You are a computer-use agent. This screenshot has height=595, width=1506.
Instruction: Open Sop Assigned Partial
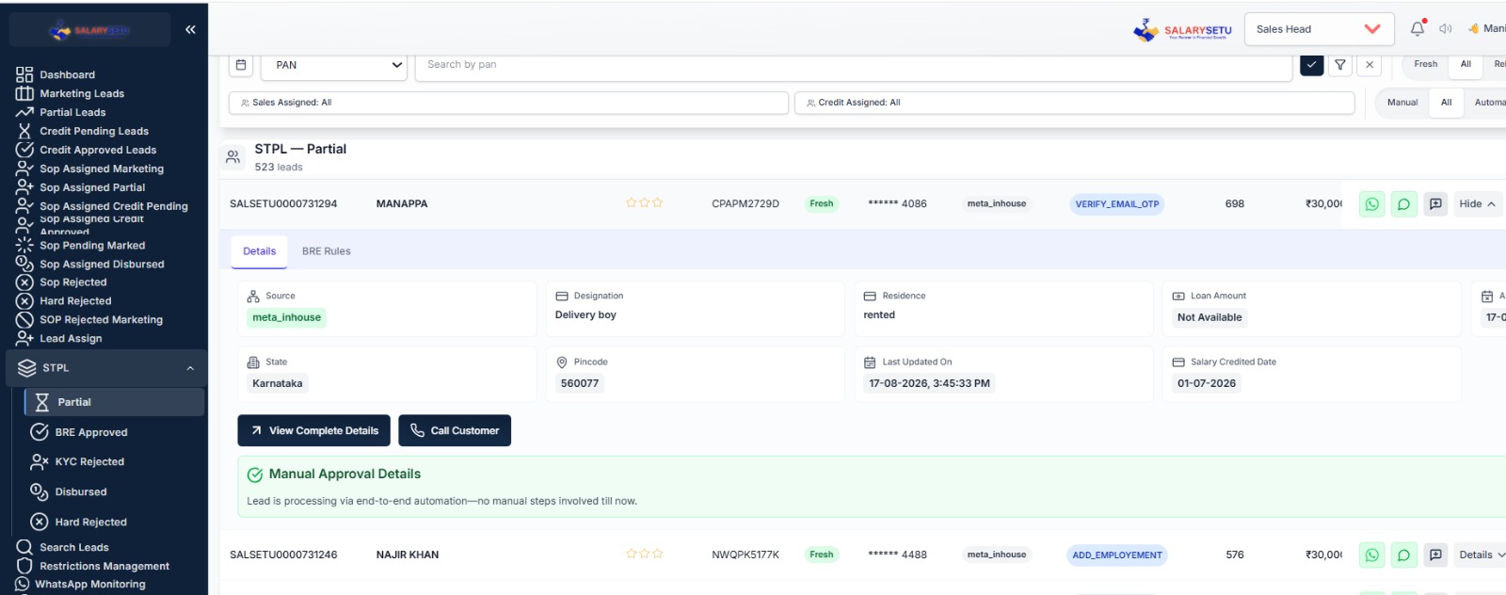coord(92,187)
